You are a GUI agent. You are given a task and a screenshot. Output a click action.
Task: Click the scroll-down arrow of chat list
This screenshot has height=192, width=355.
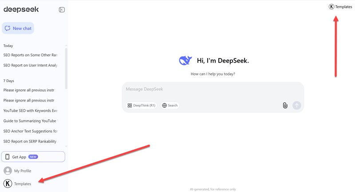tap(66, 146)
